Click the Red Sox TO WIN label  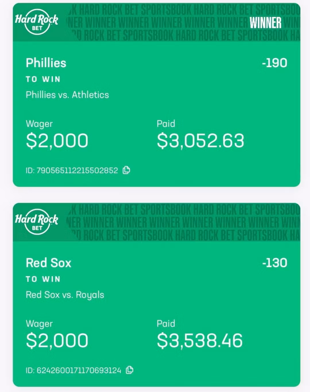[43, 279]
